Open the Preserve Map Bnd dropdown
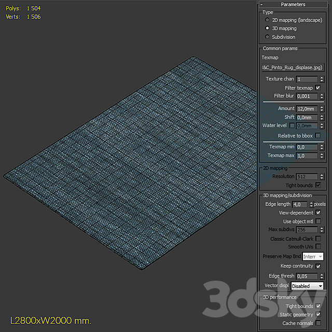The width and height of the screenshot is (332, 332). [x=313, y=257]
